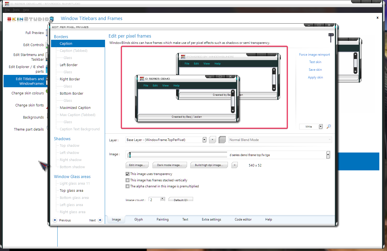This screenshot has width=387, height=251.
Task: Switch to the Glyph tab
Action: click(x=139, y=219)
